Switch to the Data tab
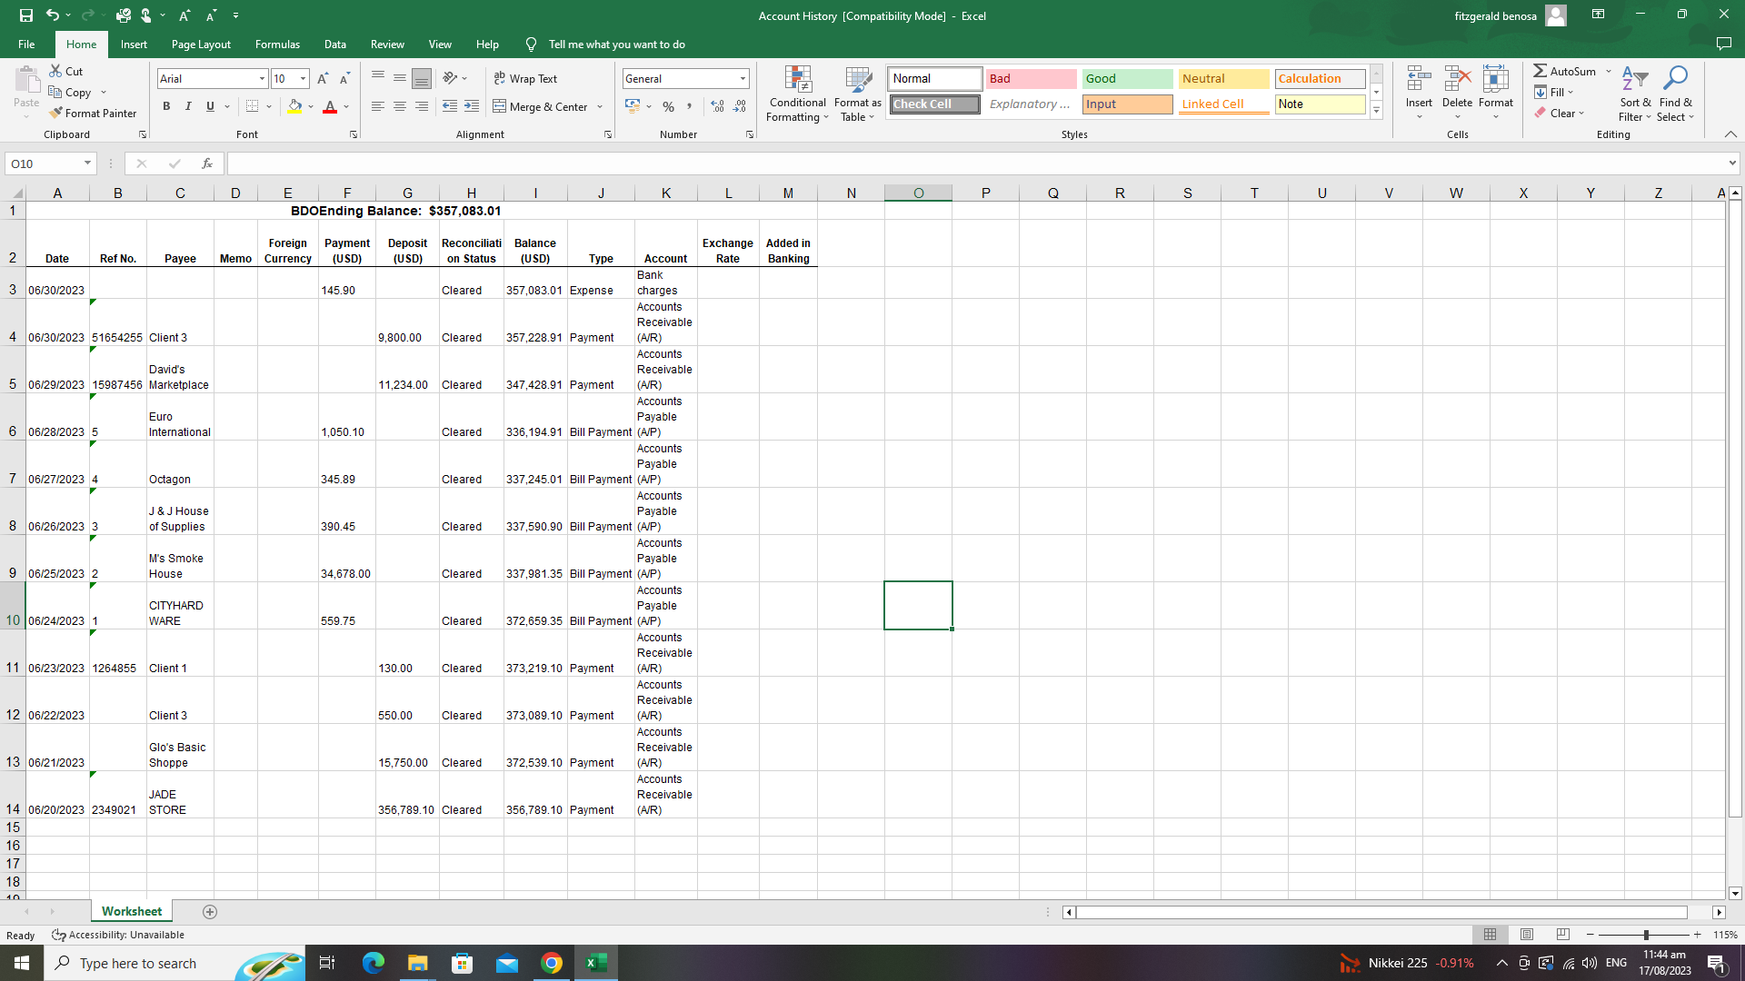 [x=335, y=45]
